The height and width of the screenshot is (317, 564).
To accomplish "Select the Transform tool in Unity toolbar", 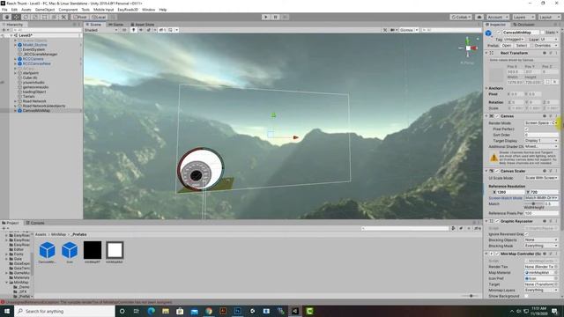I will 54,17.
